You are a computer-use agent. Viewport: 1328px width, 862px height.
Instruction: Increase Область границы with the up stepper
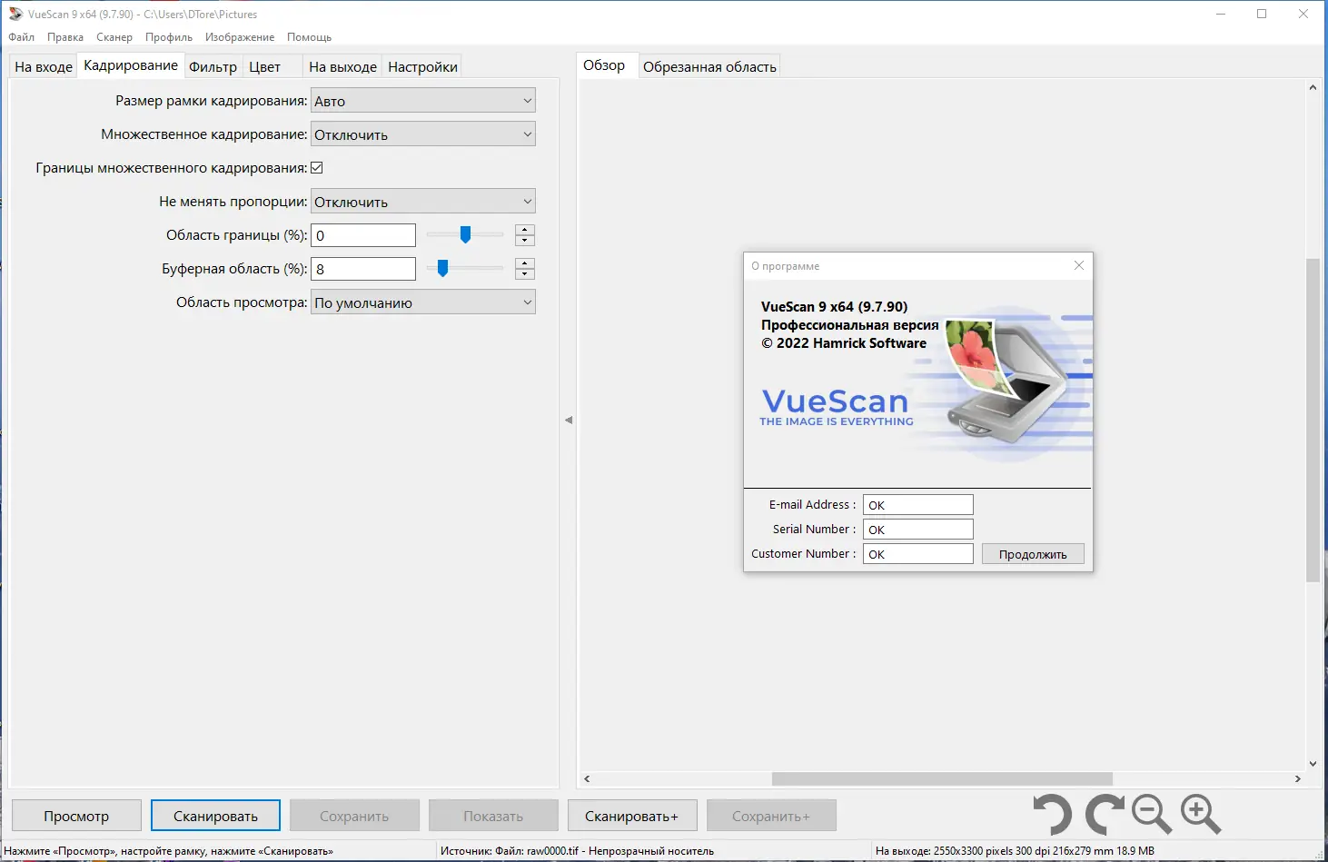(x=524, y=230)
